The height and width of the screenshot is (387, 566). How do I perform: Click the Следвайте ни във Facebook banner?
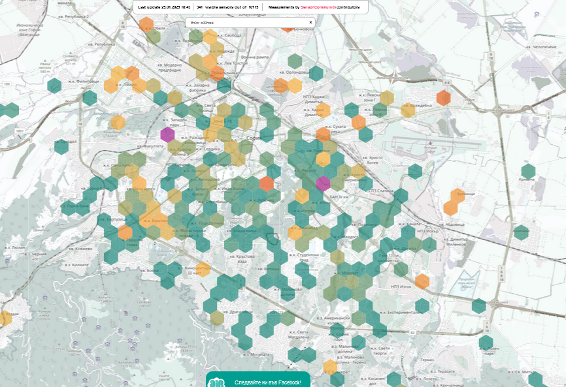tap(267, 382)
